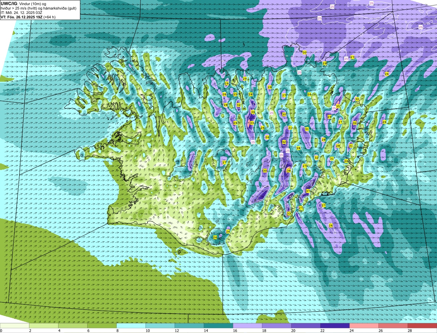
Task: Pick the 12–14 m/s teal legend swatch
Action: (x=189, y=326)
